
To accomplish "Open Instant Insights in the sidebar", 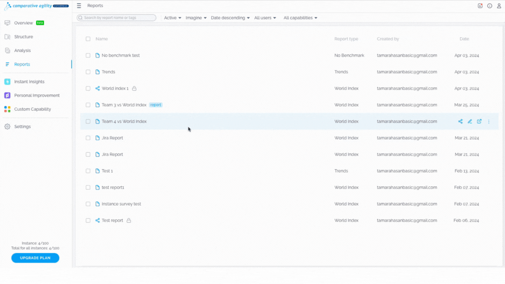I will tap(29, 82).
